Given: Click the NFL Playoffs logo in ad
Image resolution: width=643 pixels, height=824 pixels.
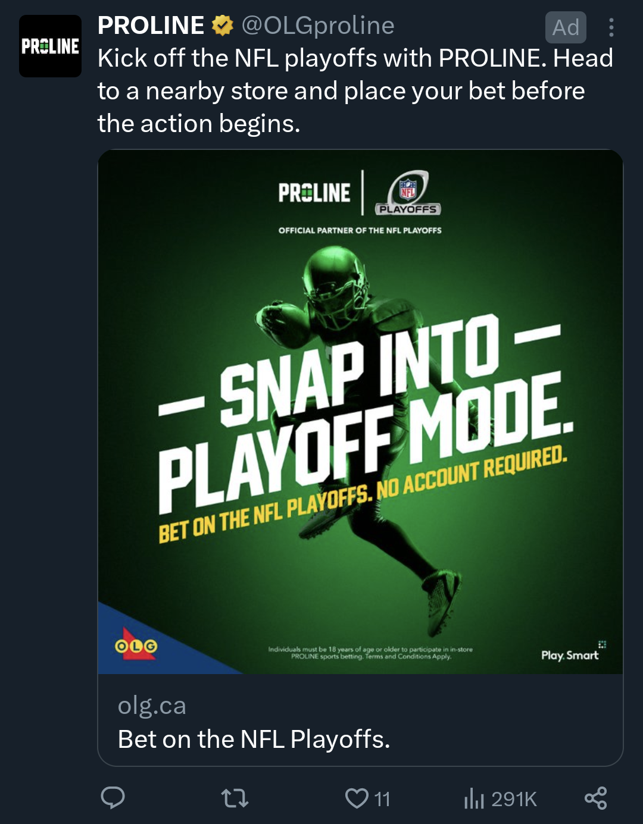Looking at the screenshot, I should 408,193.
